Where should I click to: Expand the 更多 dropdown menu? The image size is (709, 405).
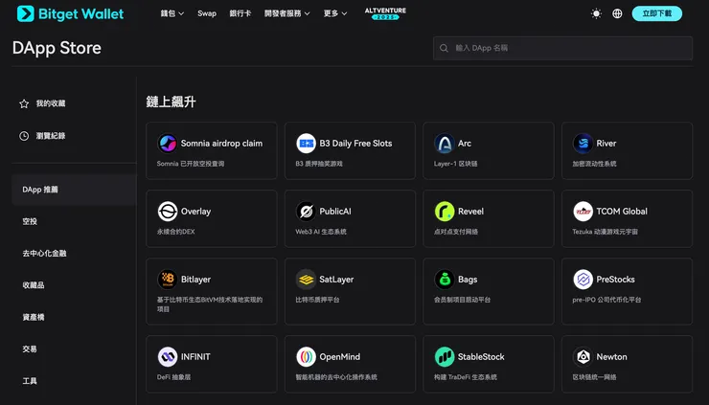click(335, 13)
